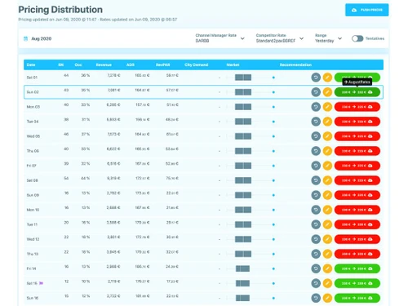408x306 pixels.
Task: Reset price for Tue 04 row
Action: click(316, 122)
